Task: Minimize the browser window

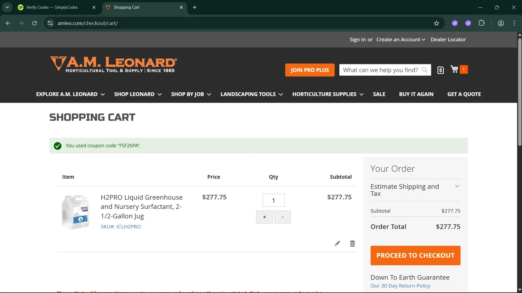Action: 480,7
